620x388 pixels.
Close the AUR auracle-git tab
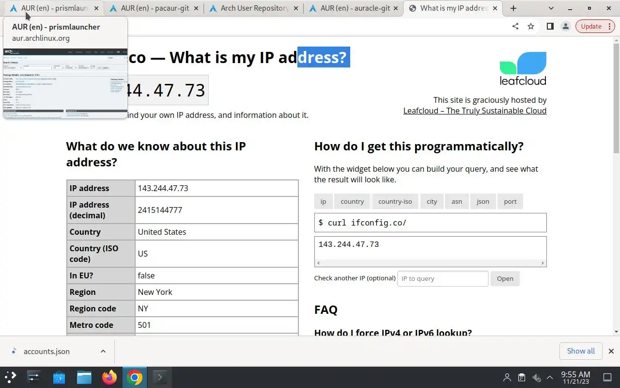tap(396, 8)
